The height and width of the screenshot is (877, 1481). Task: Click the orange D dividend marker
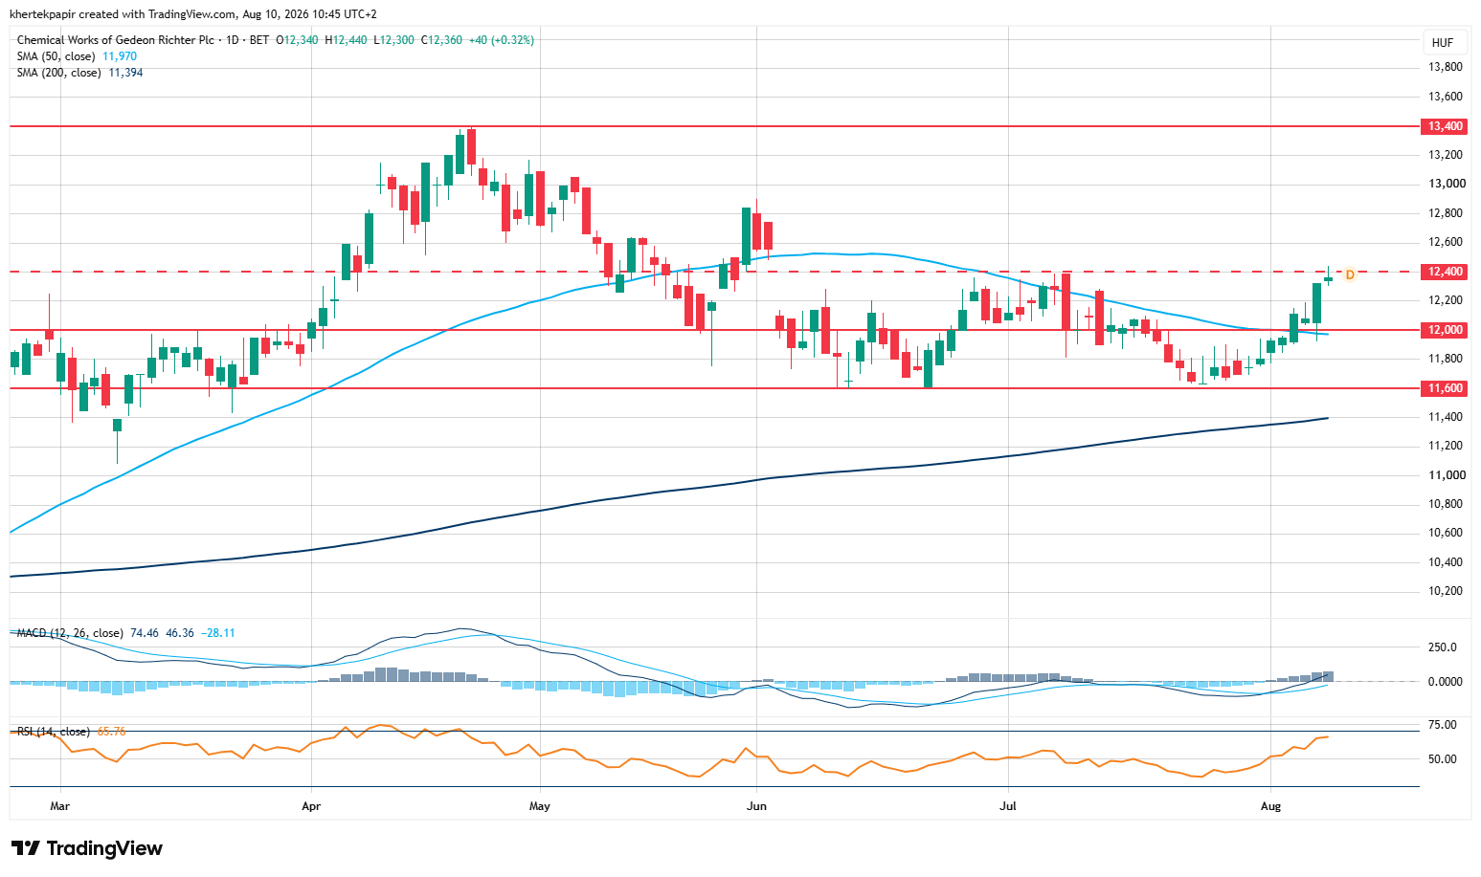[x=1350, y=274]
